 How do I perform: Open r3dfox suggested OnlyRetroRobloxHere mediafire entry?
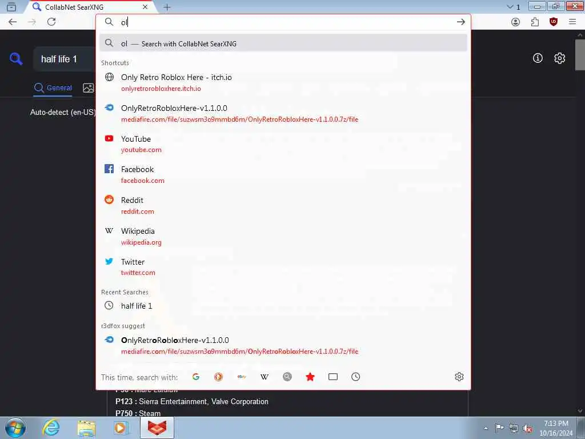point(283,346)
